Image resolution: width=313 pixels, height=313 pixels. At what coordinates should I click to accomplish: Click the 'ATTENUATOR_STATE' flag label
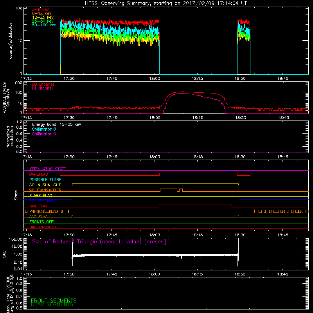click(x=47, y=169)
